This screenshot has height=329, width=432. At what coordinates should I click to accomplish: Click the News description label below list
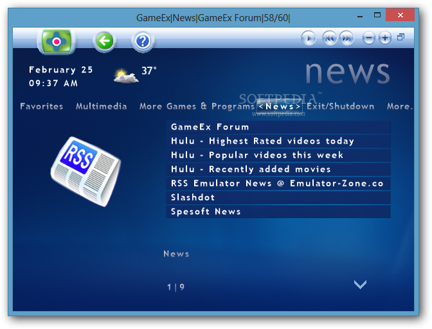pos(176,254)
